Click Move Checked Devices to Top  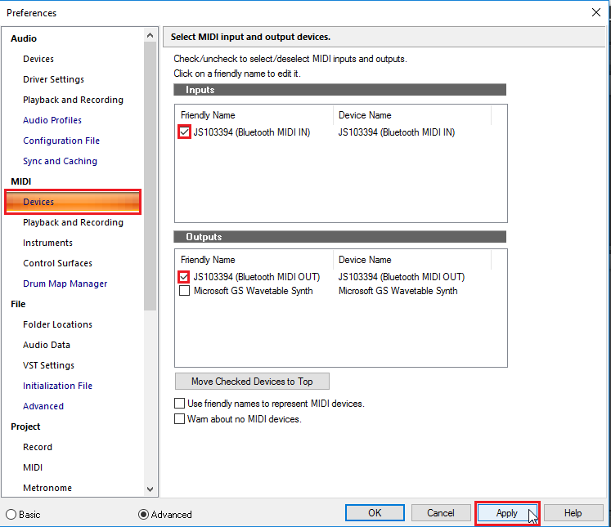click(x=252, y=382)
